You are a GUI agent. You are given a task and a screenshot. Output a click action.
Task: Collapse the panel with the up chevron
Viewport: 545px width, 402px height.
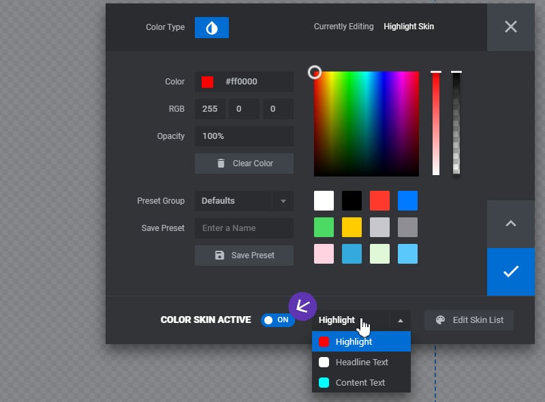510,223
